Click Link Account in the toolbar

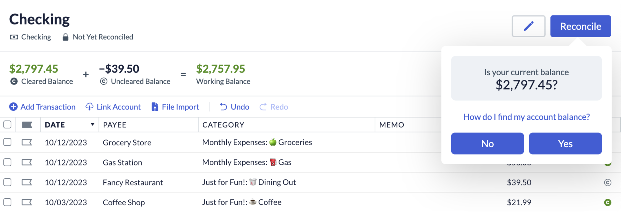[113, 107]
